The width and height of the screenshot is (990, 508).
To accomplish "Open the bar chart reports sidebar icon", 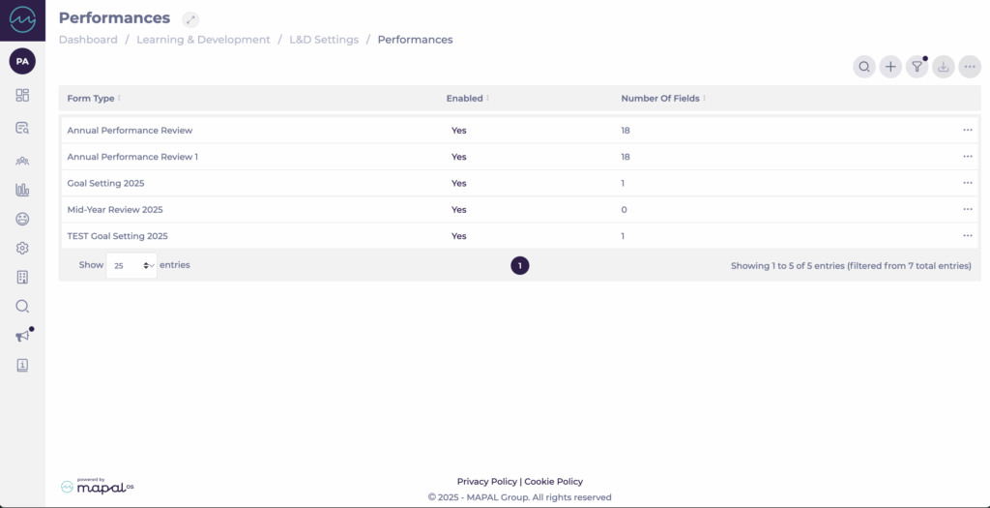I will [x=22, y=191].
